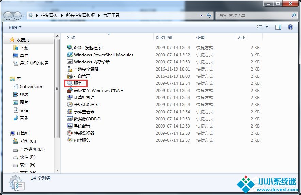This screenshot has width=301, height=195.
Task: Open drive 软件 (F:)
Action: point(28,165)
